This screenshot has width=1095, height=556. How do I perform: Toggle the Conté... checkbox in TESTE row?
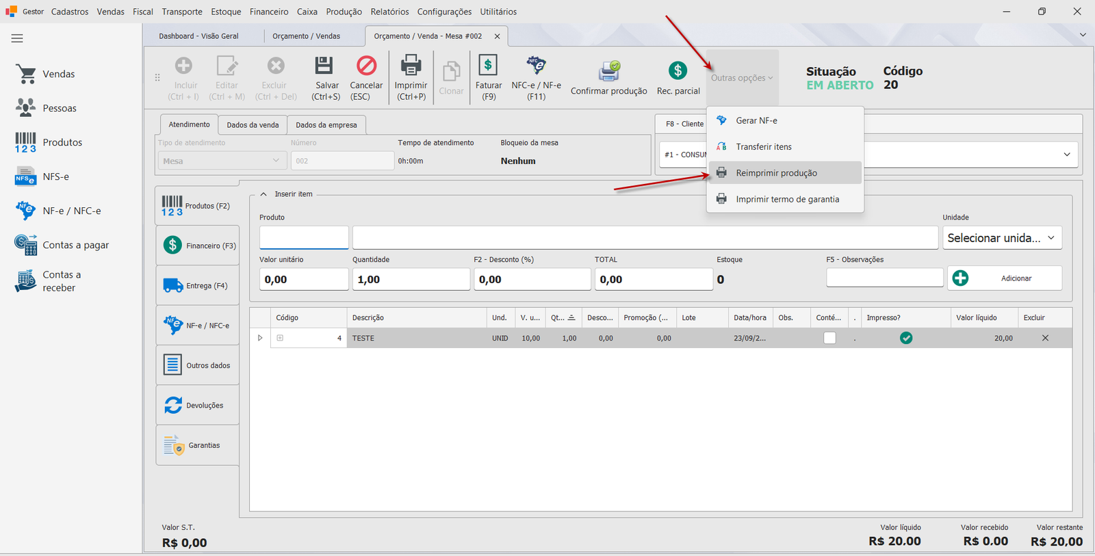pyautogui.click(x=829, y=338)
